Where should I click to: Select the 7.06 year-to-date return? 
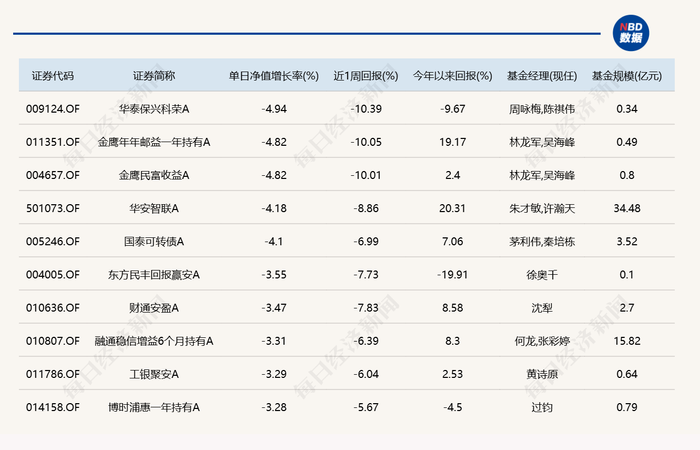[453, 242]
